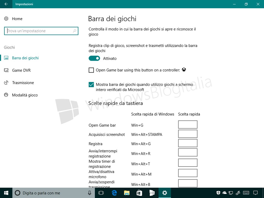The height and width of the screenshot is (198, 264).
Task: Click the Win+G shortcut text
Action: pos(137,125)
